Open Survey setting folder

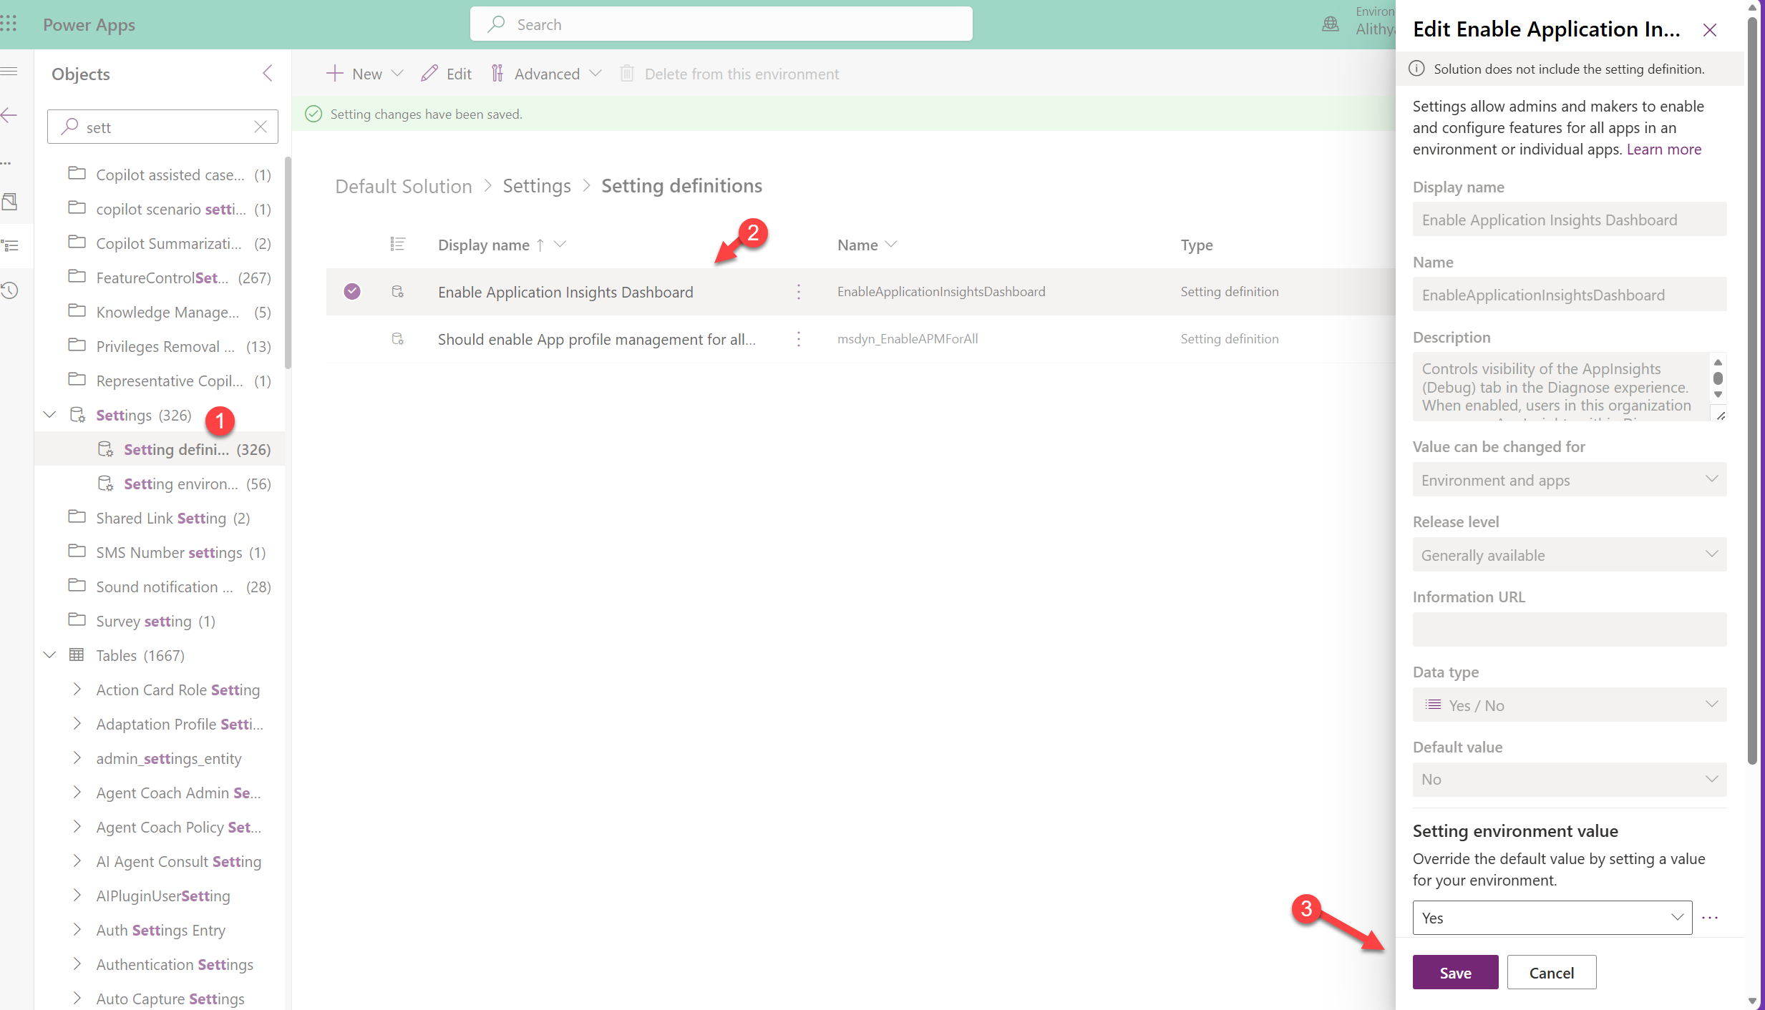point(160,621)
